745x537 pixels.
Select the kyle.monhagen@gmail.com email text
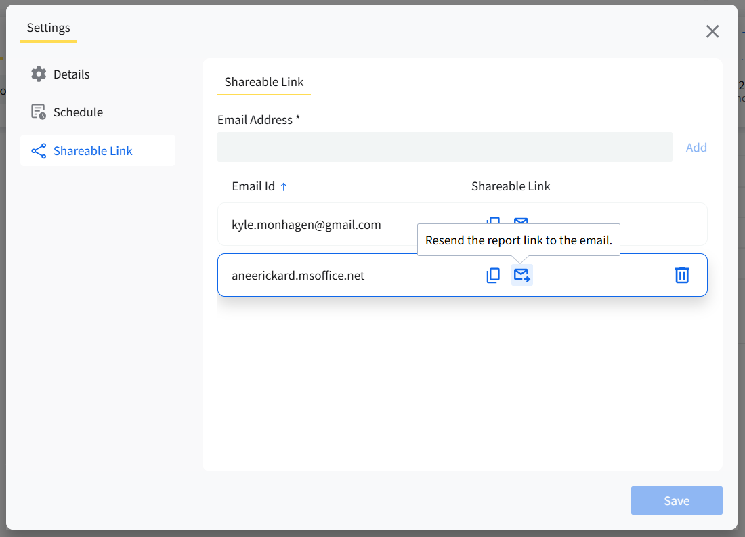click(x=306, y=224)
